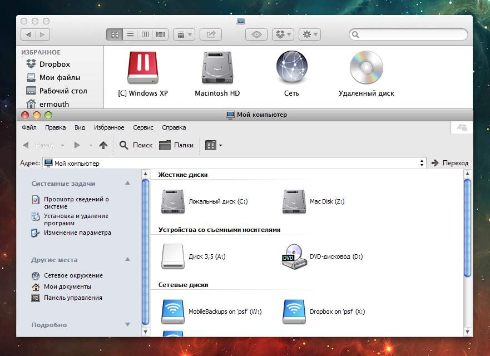Select Рабочий стол in the Finder sidebar

[57, 91]
